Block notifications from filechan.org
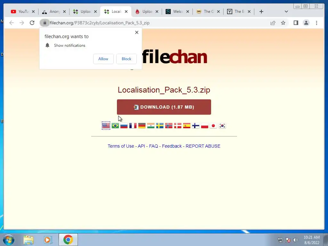Viewport: 328px width, 246px height. [126, 59]
